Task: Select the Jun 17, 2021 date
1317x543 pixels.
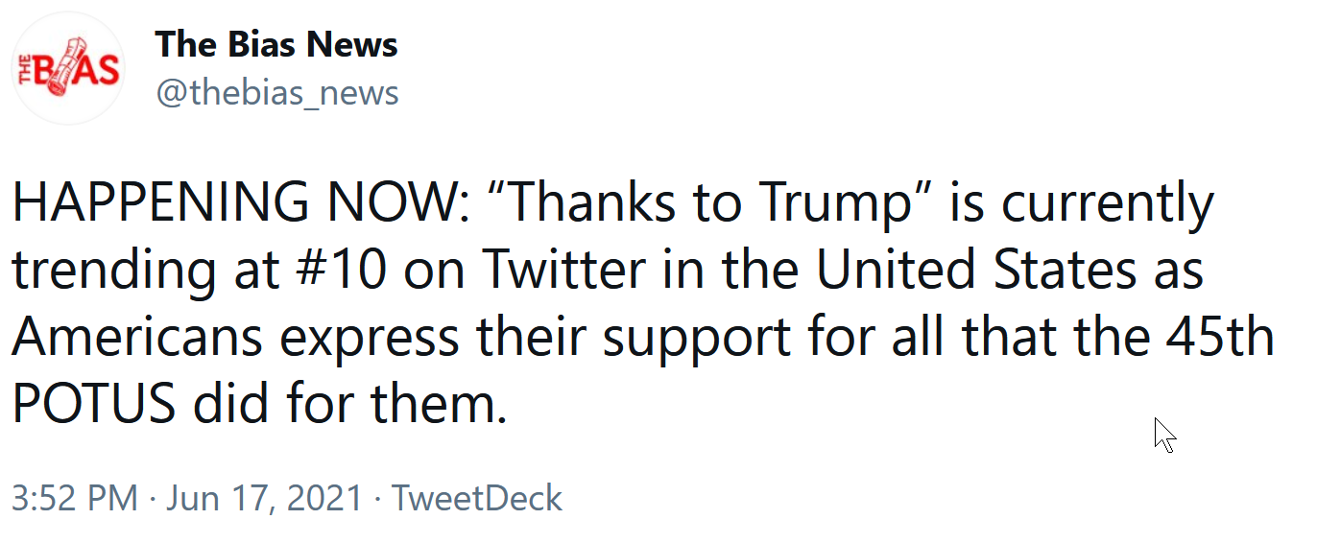Action: point(265,499)
